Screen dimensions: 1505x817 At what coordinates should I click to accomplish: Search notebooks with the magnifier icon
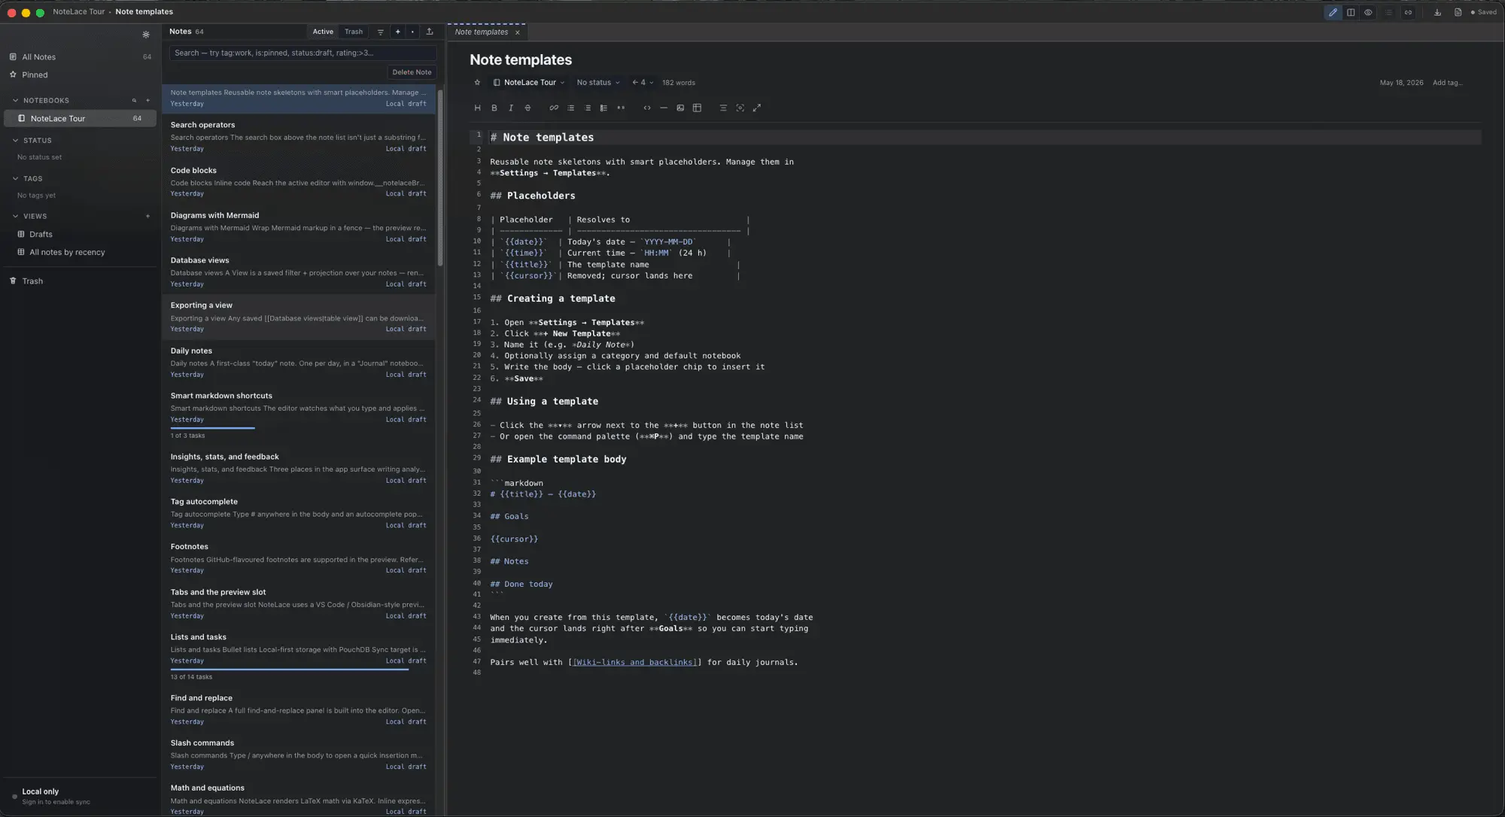click(x=135, y=101)
